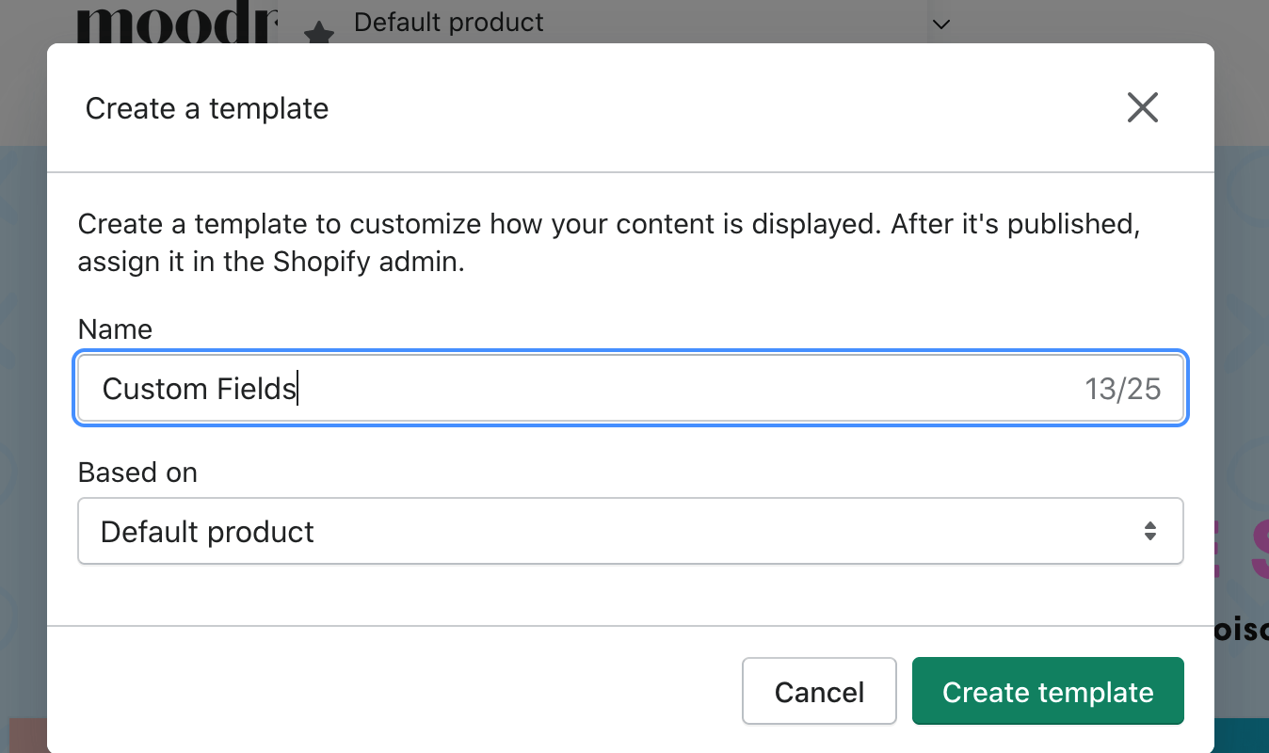Open the Based on dropdown
This screenshot has width=1269, height=753.
631,532
